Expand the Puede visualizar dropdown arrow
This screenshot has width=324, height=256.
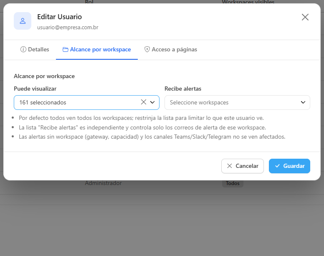[x=152, y=102]
